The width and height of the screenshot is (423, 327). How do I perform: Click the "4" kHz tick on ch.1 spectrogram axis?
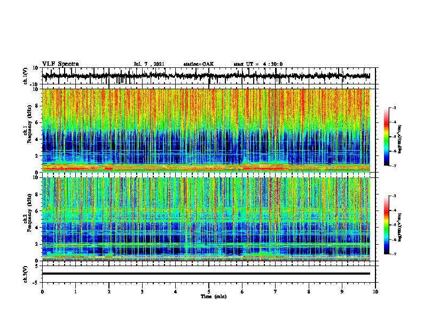pos(37,139)
